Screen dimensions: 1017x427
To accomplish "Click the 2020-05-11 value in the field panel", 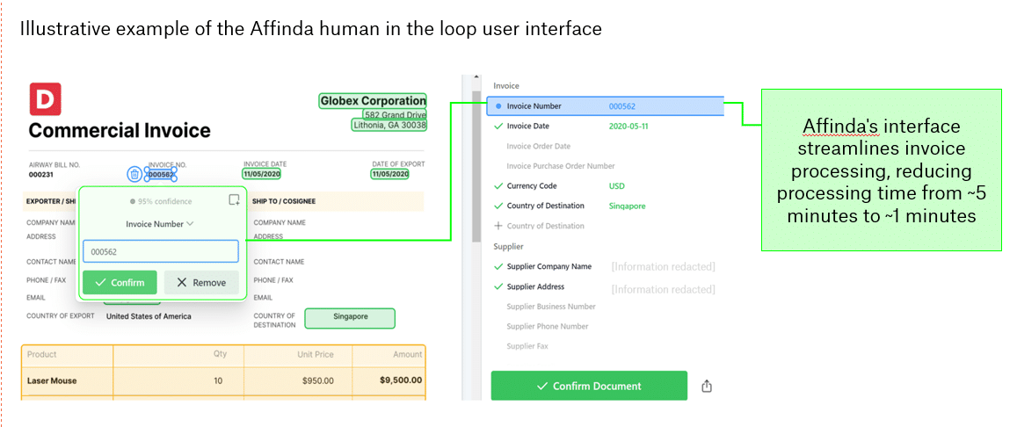I will (x=628, y=126).
